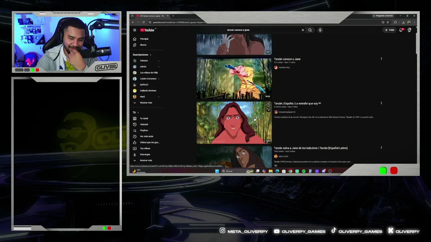Click the YouTube page vertical scrollbar

click(417, 44)
